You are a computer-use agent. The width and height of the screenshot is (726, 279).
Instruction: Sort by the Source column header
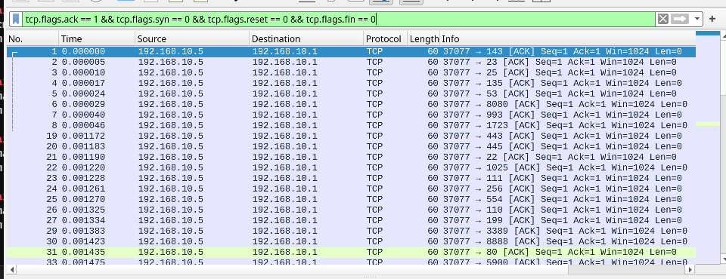tap(192, 38)
